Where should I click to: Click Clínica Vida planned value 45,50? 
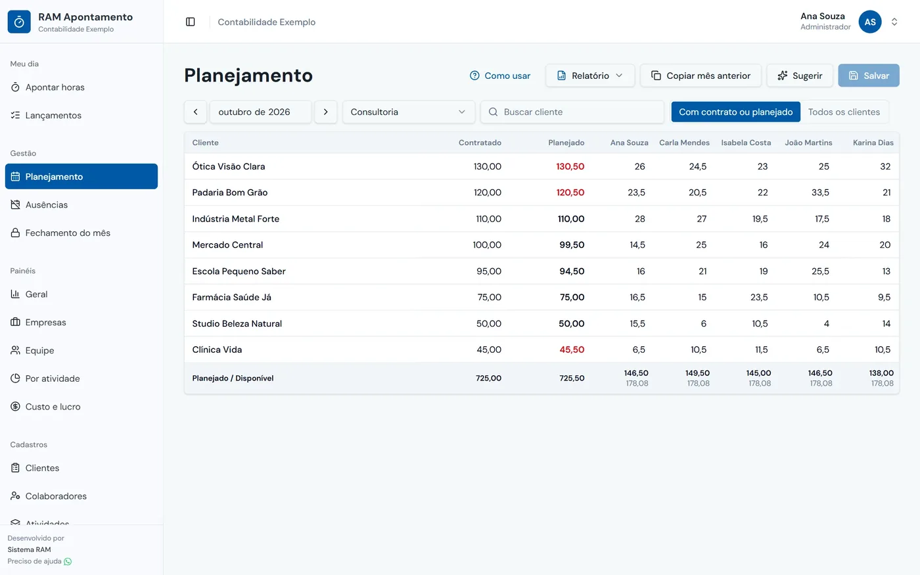(x=572, y=350)
